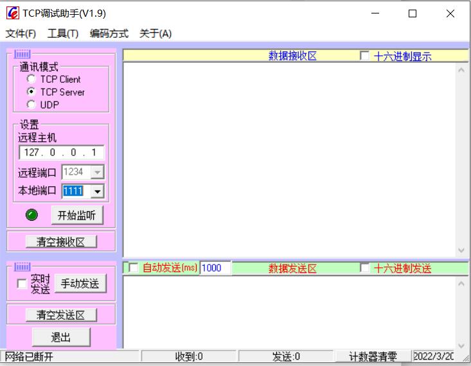Image resolution: width=471 pixels, height=366 pixels.
Task: Click inside the data receive text area
Action: pyautogui.click(x=289, y=160)
